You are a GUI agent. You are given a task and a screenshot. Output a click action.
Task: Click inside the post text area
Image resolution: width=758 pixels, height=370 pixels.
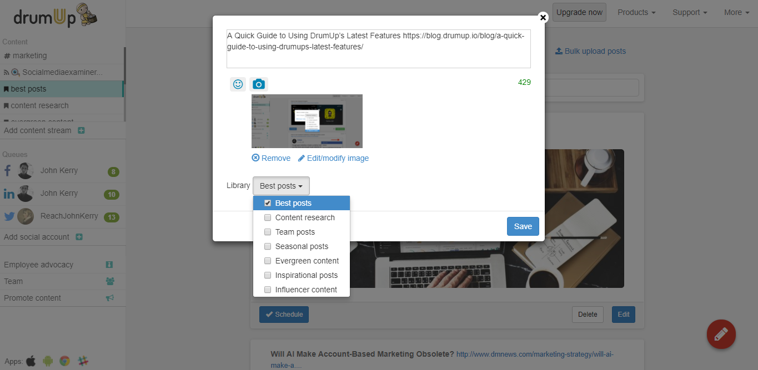coord(379,49)
